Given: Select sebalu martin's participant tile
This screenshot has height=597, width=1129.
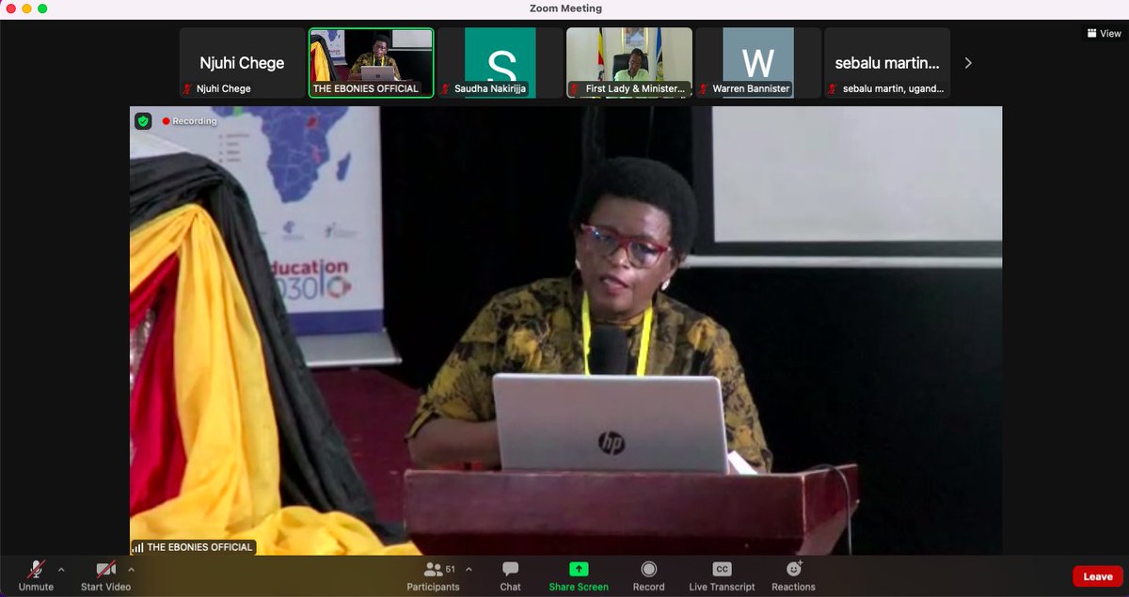Looking at the screenshot, I should [x=886, y=62].
